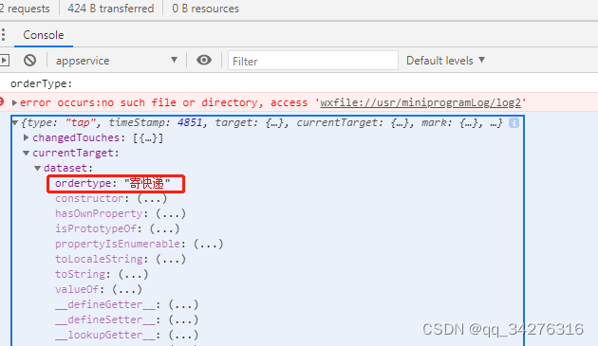Image resolution: width=598 pixels, height=346 pixels.
Task: Evaluate the propertyIsEnumerable (...) getter
Action: tap(208, 244)
